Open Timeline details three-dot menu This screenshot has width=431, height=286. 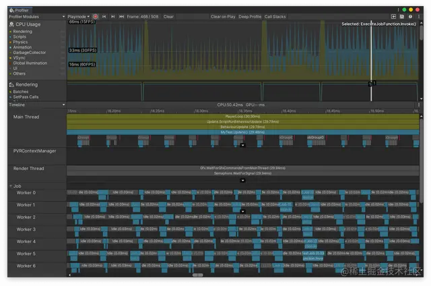(419, 105)
